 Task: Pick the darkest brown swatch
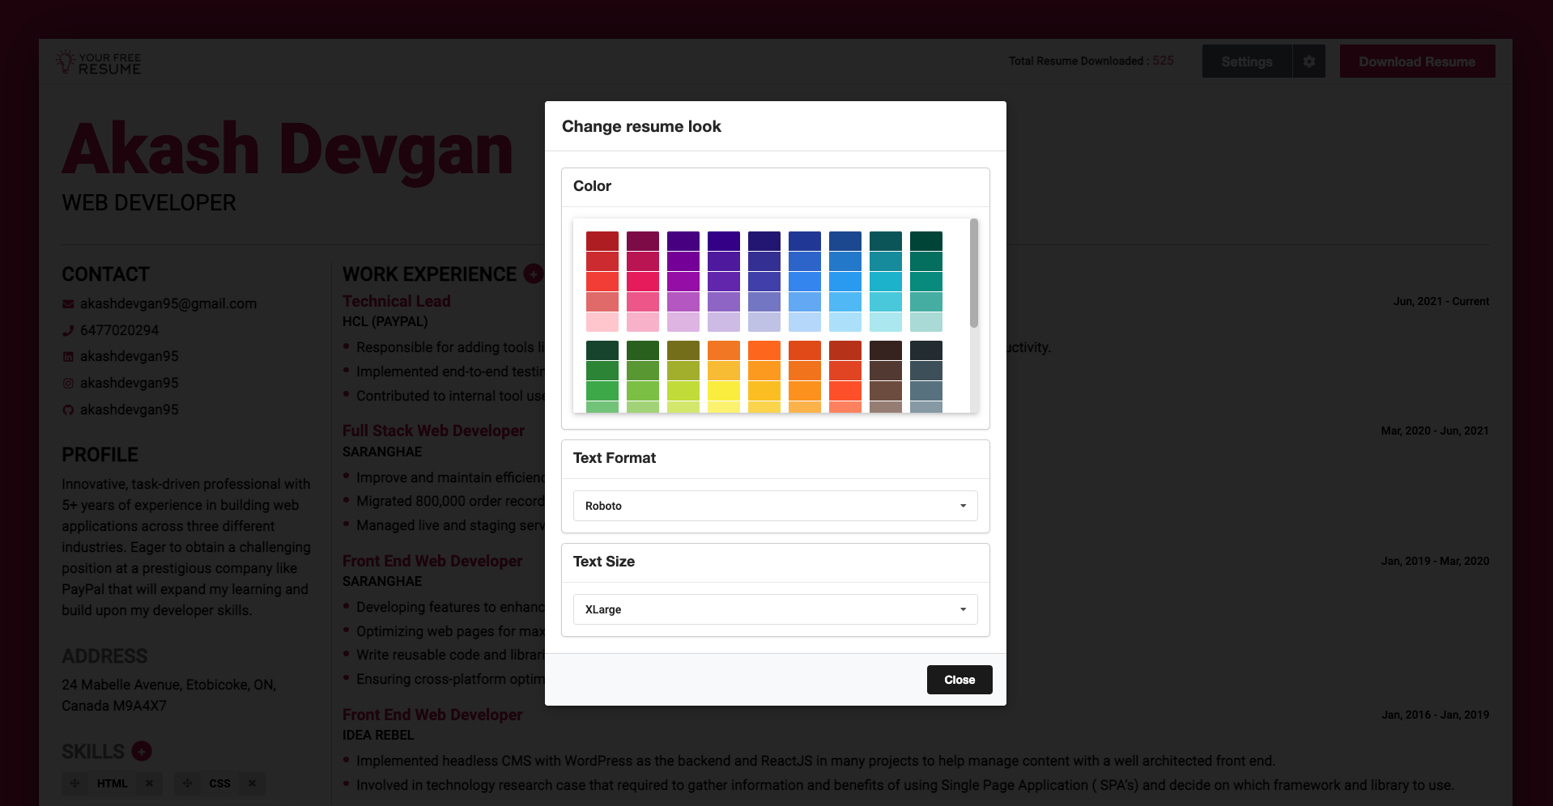886,350
